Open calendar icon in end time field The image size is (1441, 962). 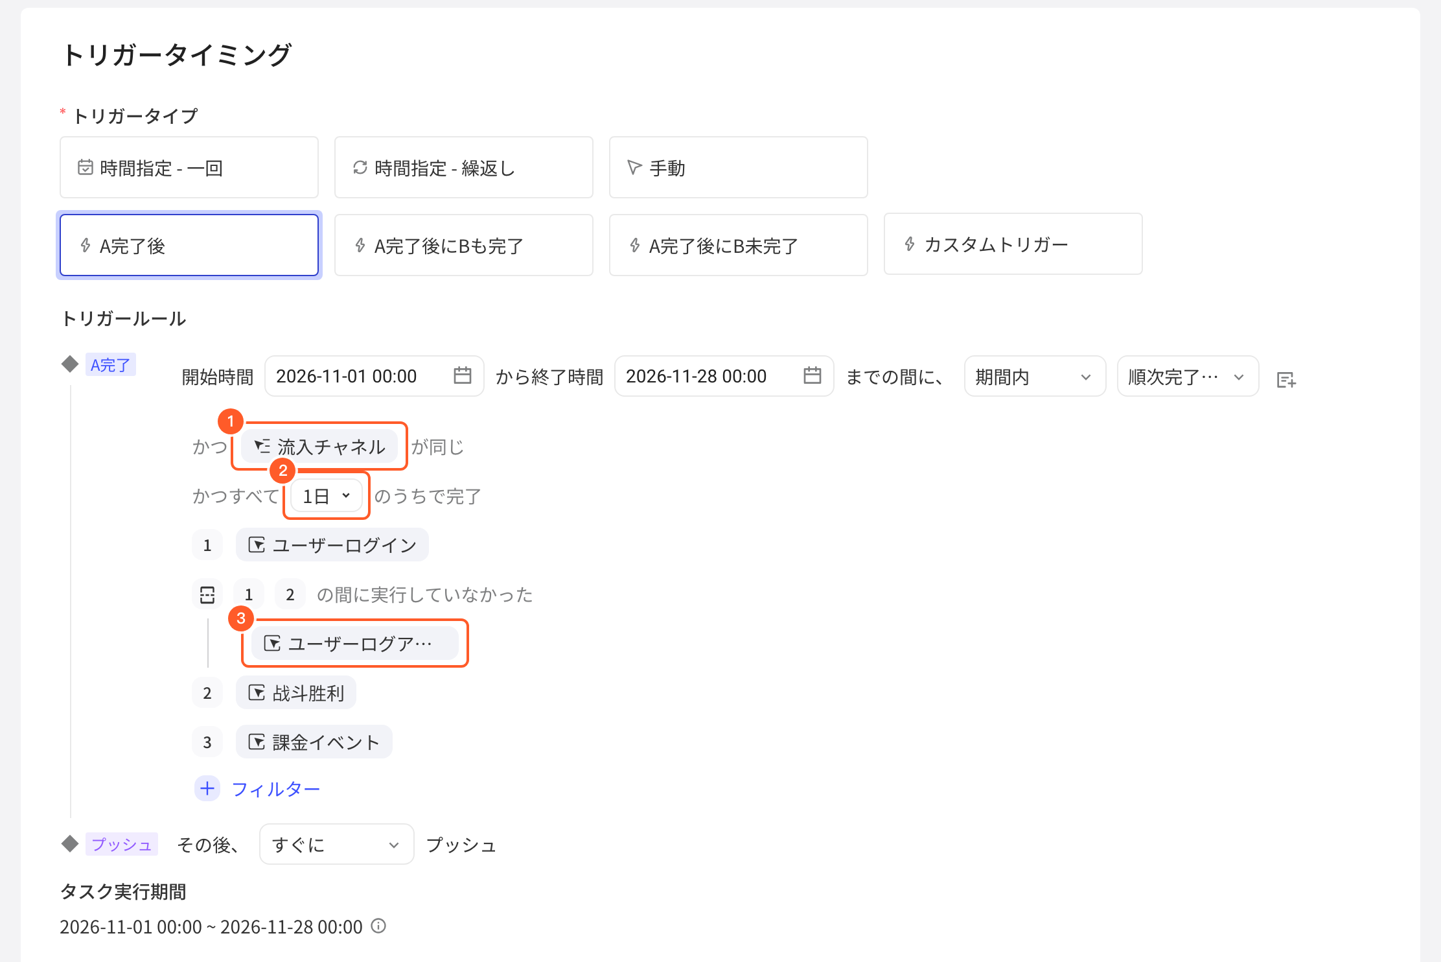[x=812, y=376]
